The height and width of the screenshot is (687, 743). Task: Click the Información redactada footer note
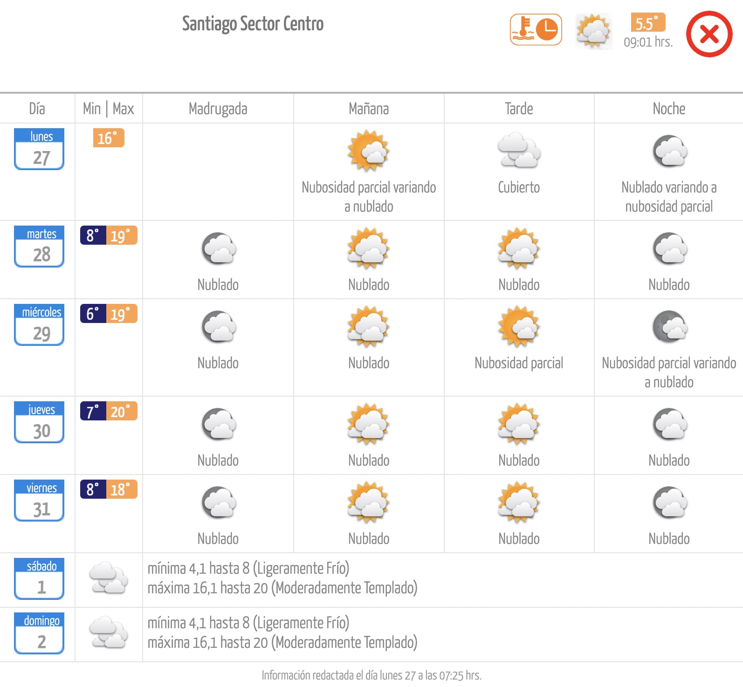pos(371,675)
